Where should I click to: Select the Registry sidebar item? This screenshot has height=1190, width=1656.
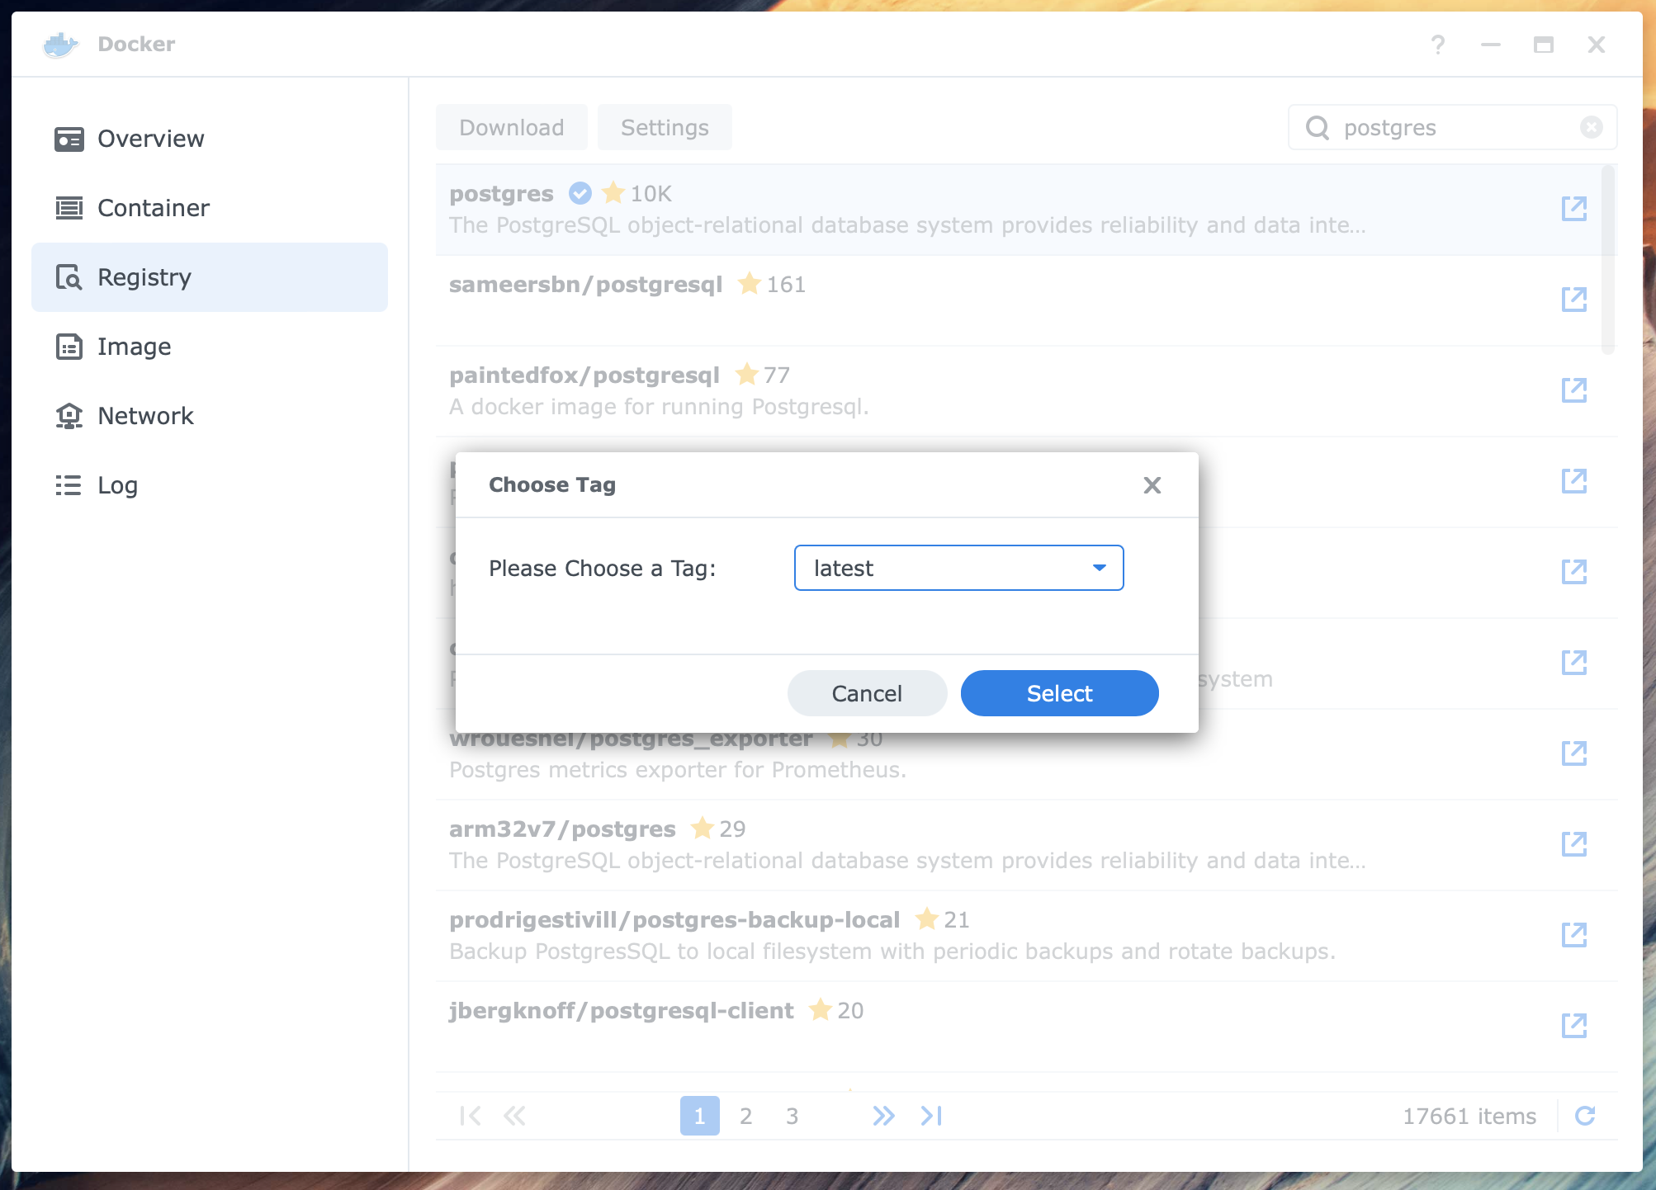coord(210,277)
